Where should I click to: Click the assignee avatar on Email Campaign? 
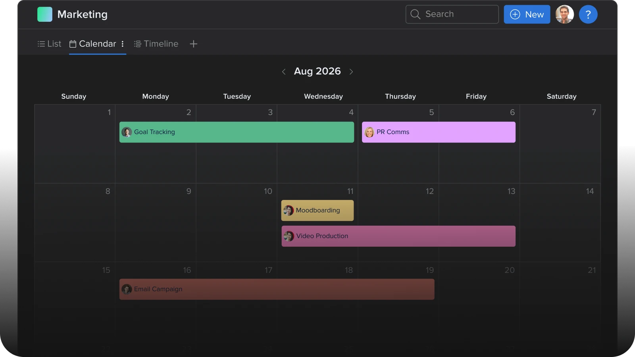127,289
